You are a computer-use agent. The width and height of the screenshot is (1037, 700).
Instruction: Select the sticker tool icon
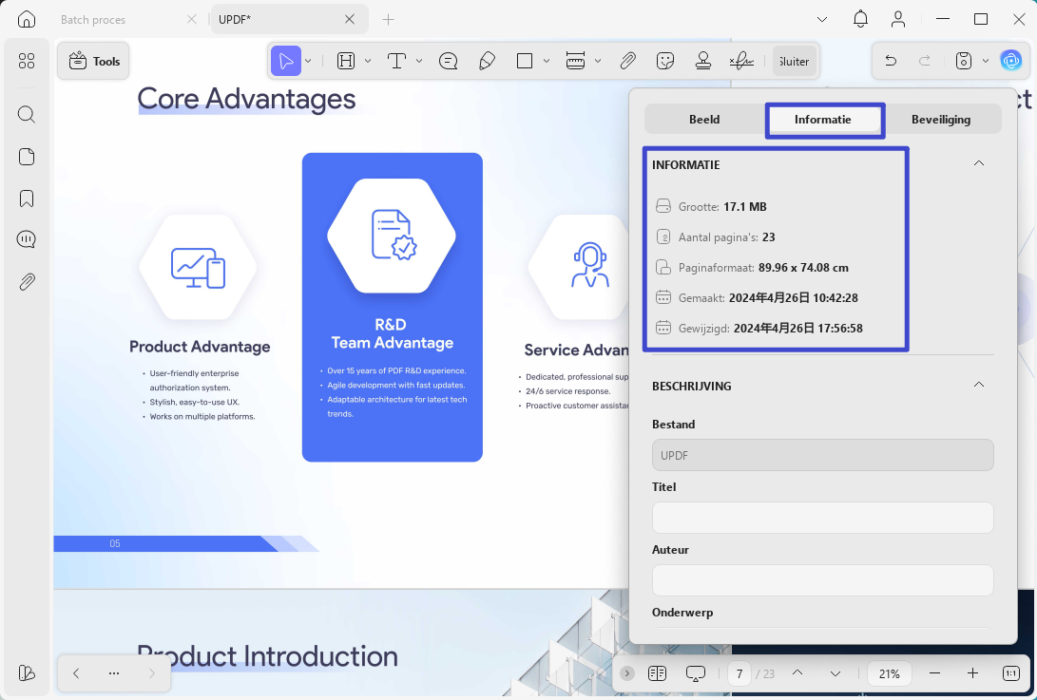pyautogui.click(x=664, y=62)
